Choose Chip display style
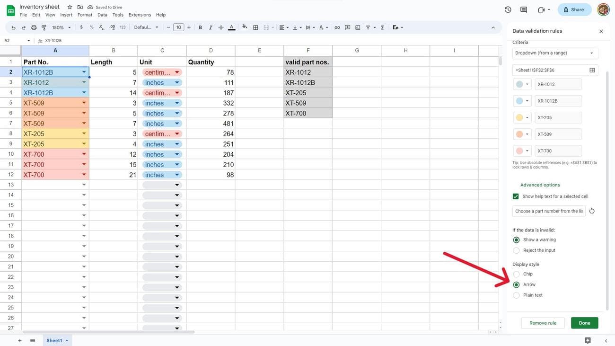The image size is (615, 346). point(516,274)
